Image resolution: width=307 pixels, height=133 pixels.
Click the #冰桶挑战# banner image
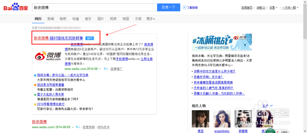[222, 42]
